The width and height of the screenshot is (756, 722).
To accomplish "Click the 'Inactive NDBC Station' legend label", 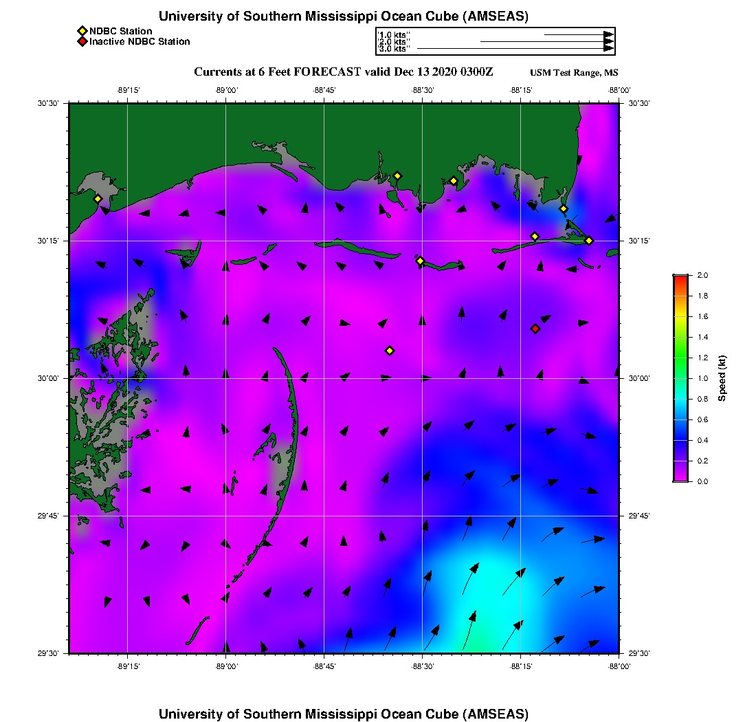I will coord(140,42).
